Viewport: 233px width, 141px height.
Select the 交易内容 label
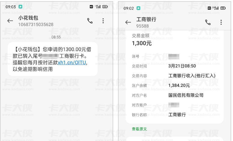tap(139, 76)
